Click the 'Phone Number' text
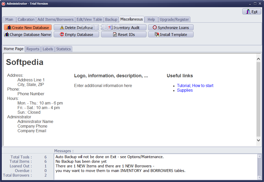Screen dimensions: 264x182 [x=31, y=94]
